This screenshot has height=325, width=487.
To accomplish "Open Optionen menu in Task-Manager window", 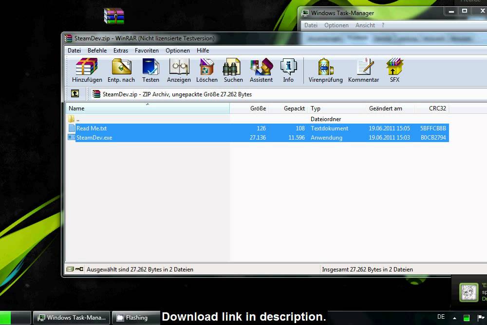I will 337,25.
